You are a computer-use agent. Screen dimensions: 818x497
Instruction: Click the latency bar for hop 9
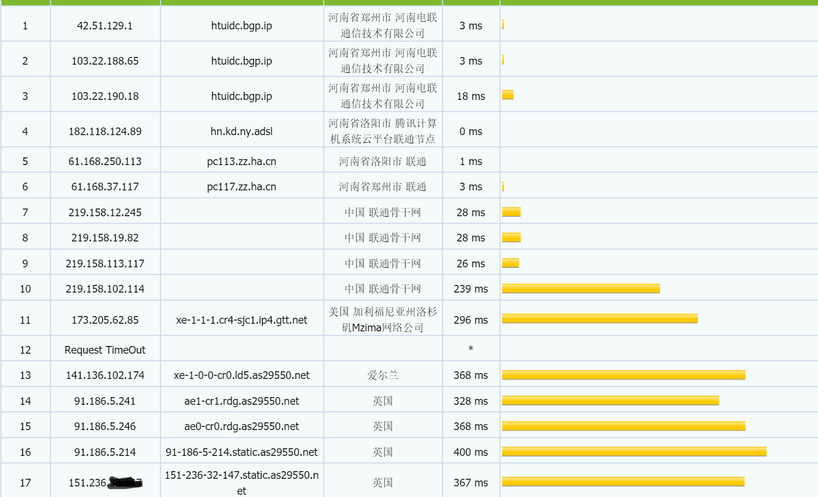coord(510,263)
